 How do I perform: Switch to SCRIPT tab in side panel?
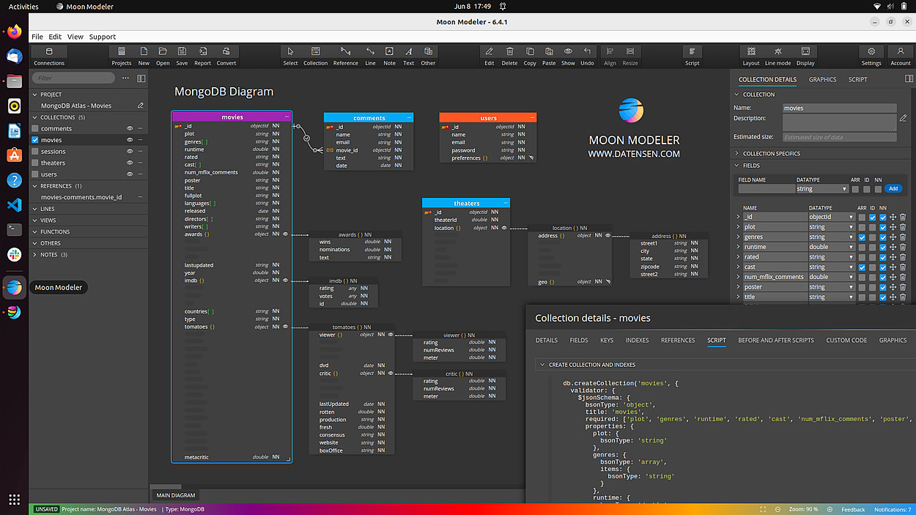857,80
